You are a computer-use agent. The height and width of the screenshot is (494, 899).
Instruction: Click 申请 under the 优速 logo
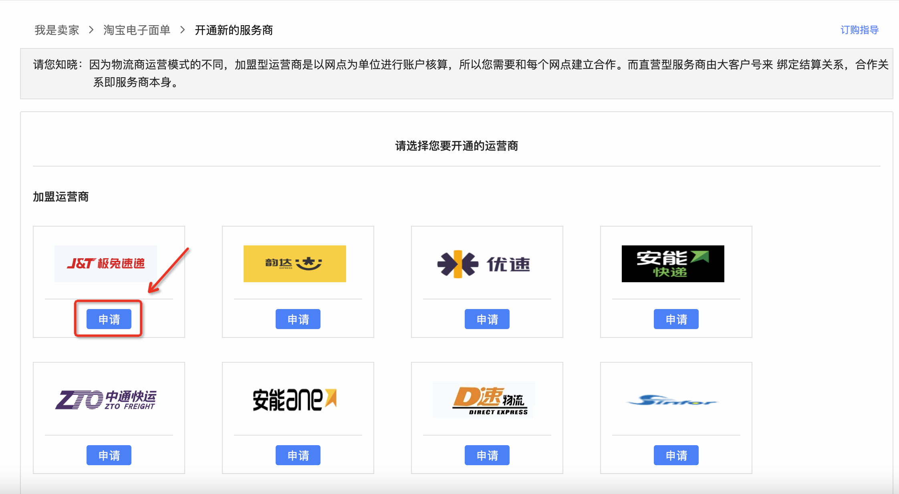point(487,319)
